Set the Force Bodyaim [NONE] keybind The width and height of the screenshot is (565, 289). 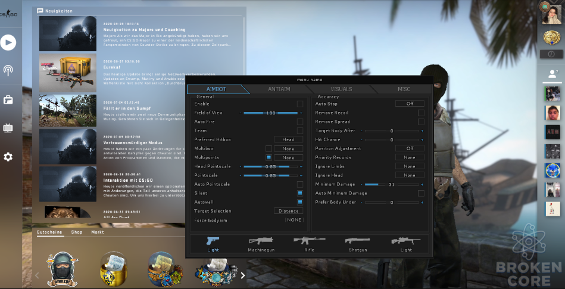click(294, 220)
